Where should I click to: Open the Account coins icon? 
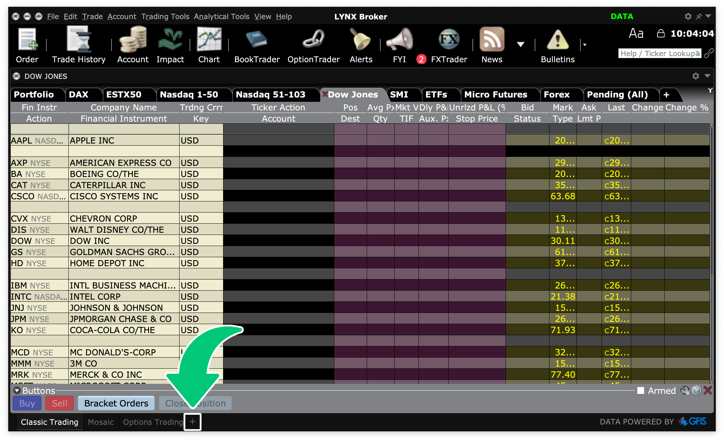click(x=133, y=40)
